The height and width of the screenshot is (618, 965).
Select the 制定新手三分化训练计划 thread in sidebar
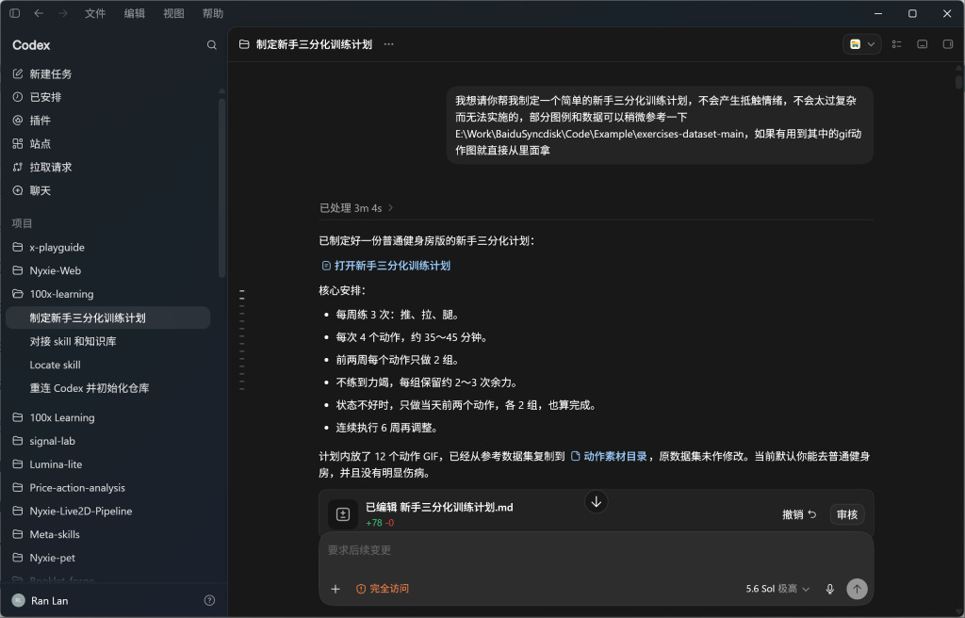pyautogui.click(x=108, y=317)
